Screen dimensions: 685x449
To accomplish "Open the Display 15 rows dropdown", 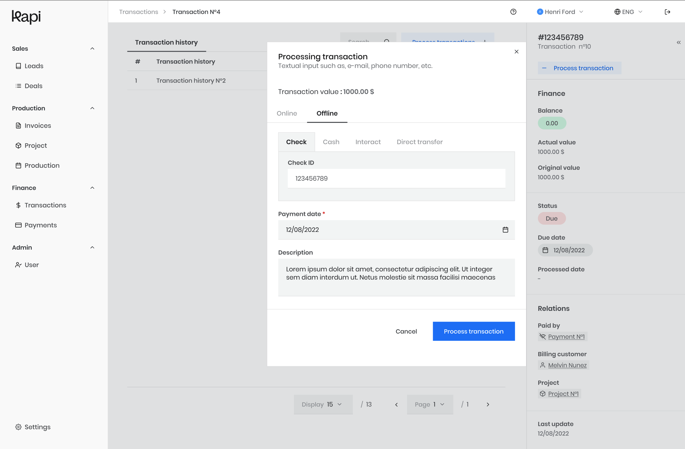I will [323, 404].
